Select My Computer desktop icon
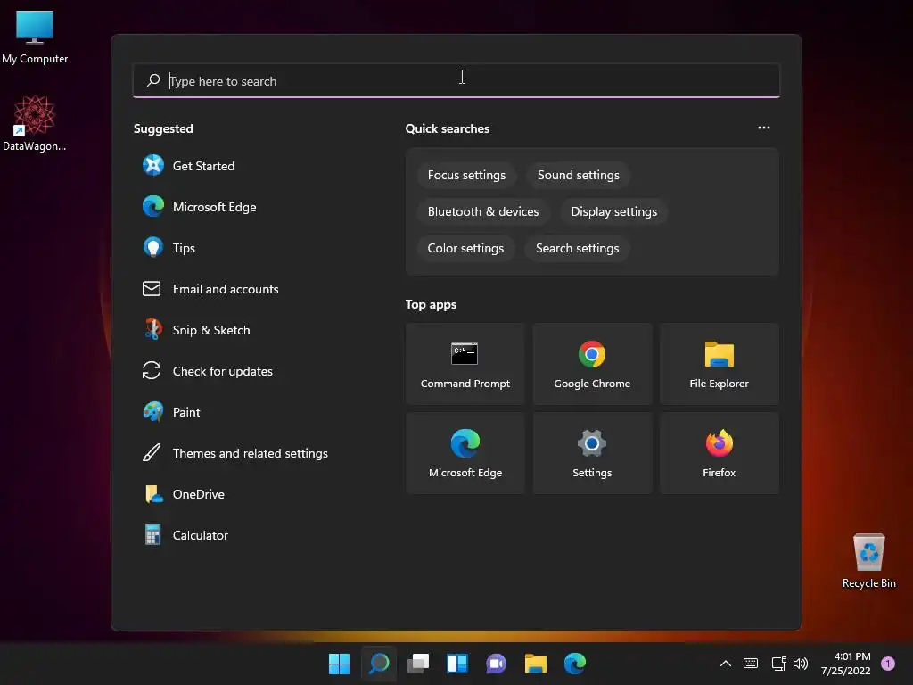The image size is (913, 685). 35,37
